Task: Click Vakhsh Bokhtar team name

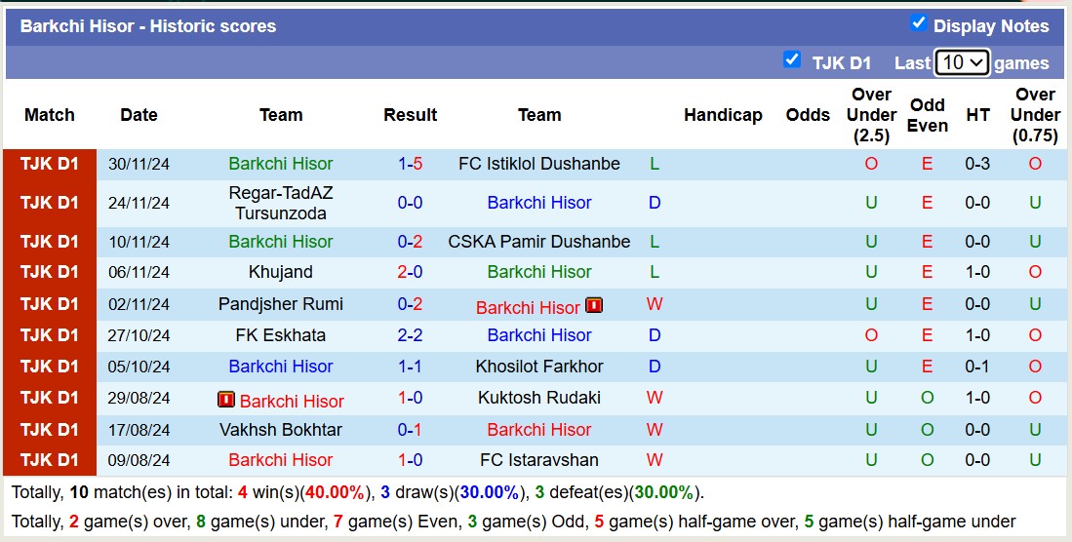Action: 281,430
